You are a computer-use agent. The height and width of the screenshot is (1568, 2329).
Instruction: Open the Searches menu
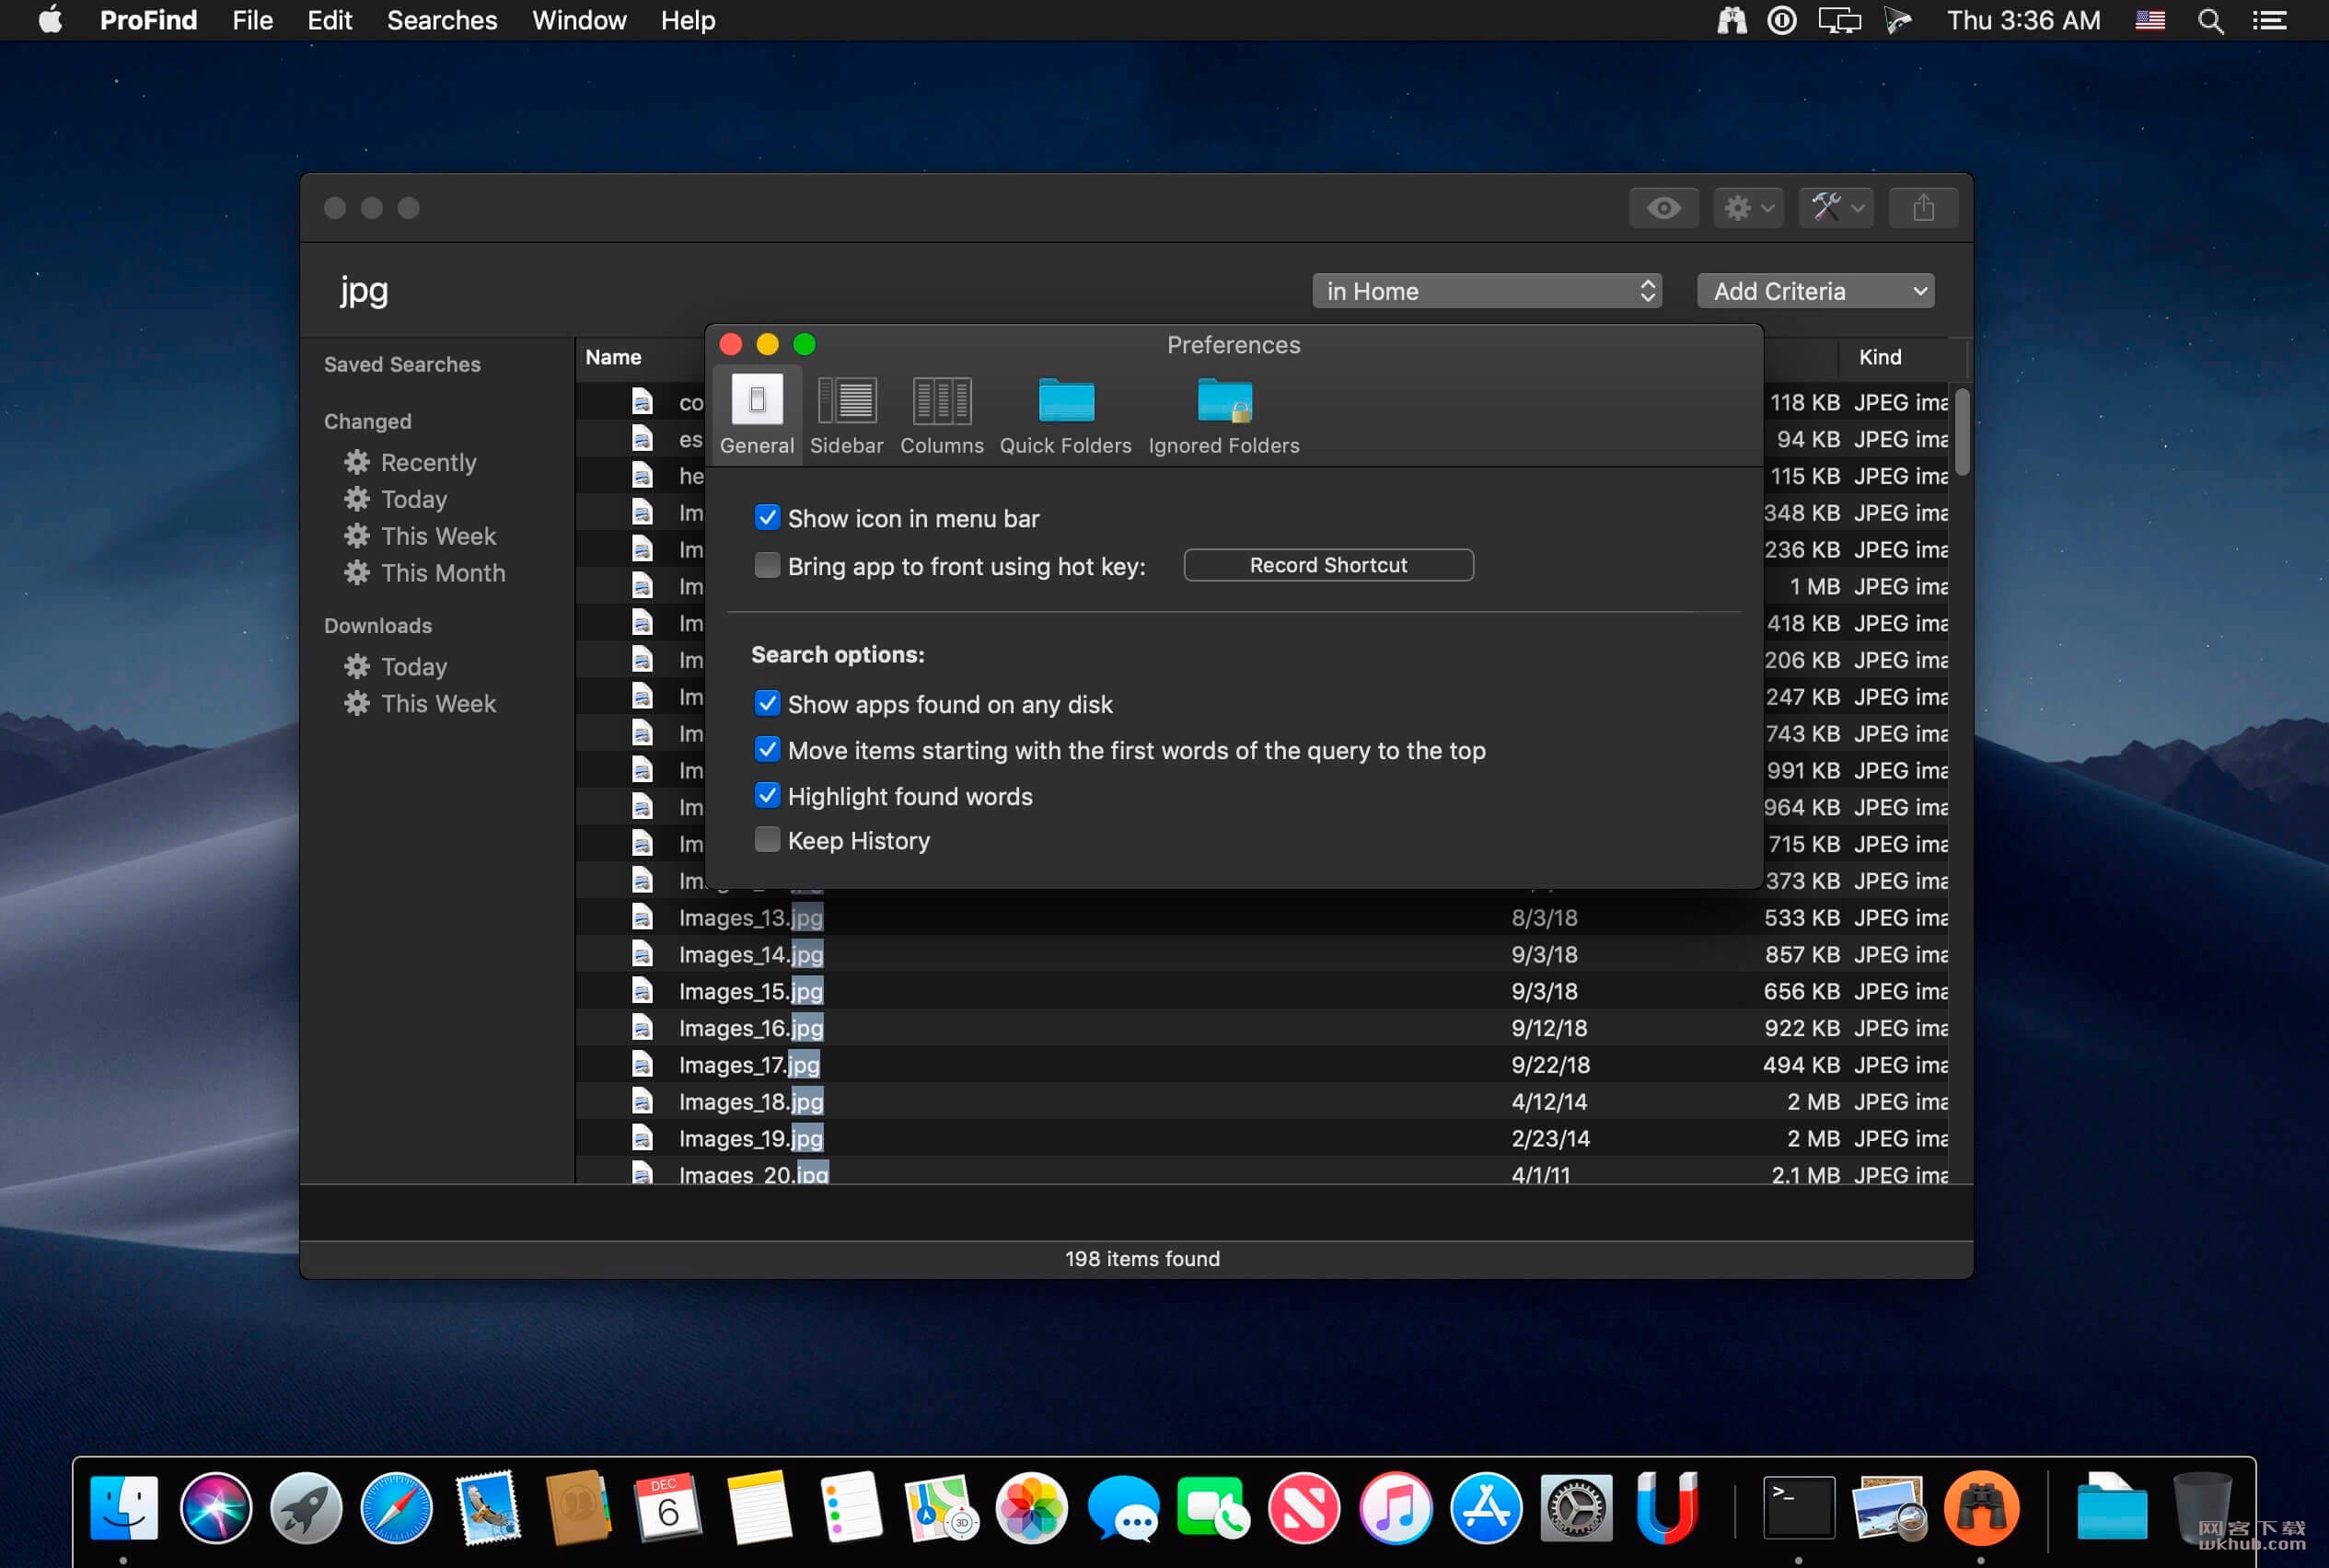(442, 20)
